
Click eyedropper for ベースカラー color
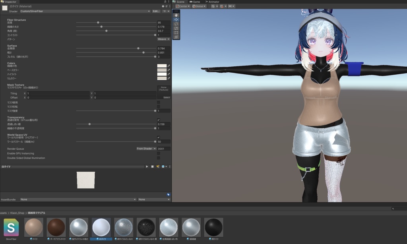click(x=169, y=70)
